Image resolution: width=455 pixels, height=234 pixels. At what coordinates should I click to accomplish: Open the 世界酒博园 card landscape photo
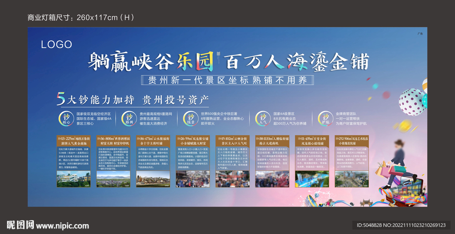113,179
